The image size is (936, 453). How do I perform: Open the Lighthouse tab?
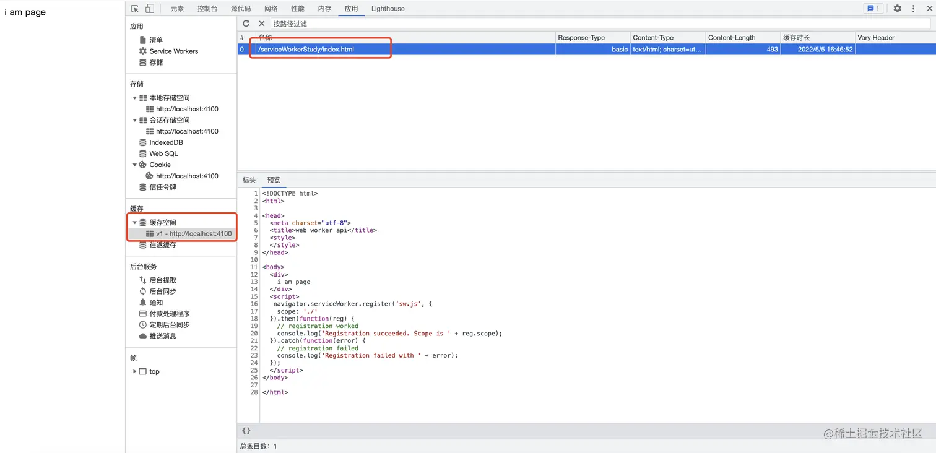pyautogui.click(x=388, y=9)
